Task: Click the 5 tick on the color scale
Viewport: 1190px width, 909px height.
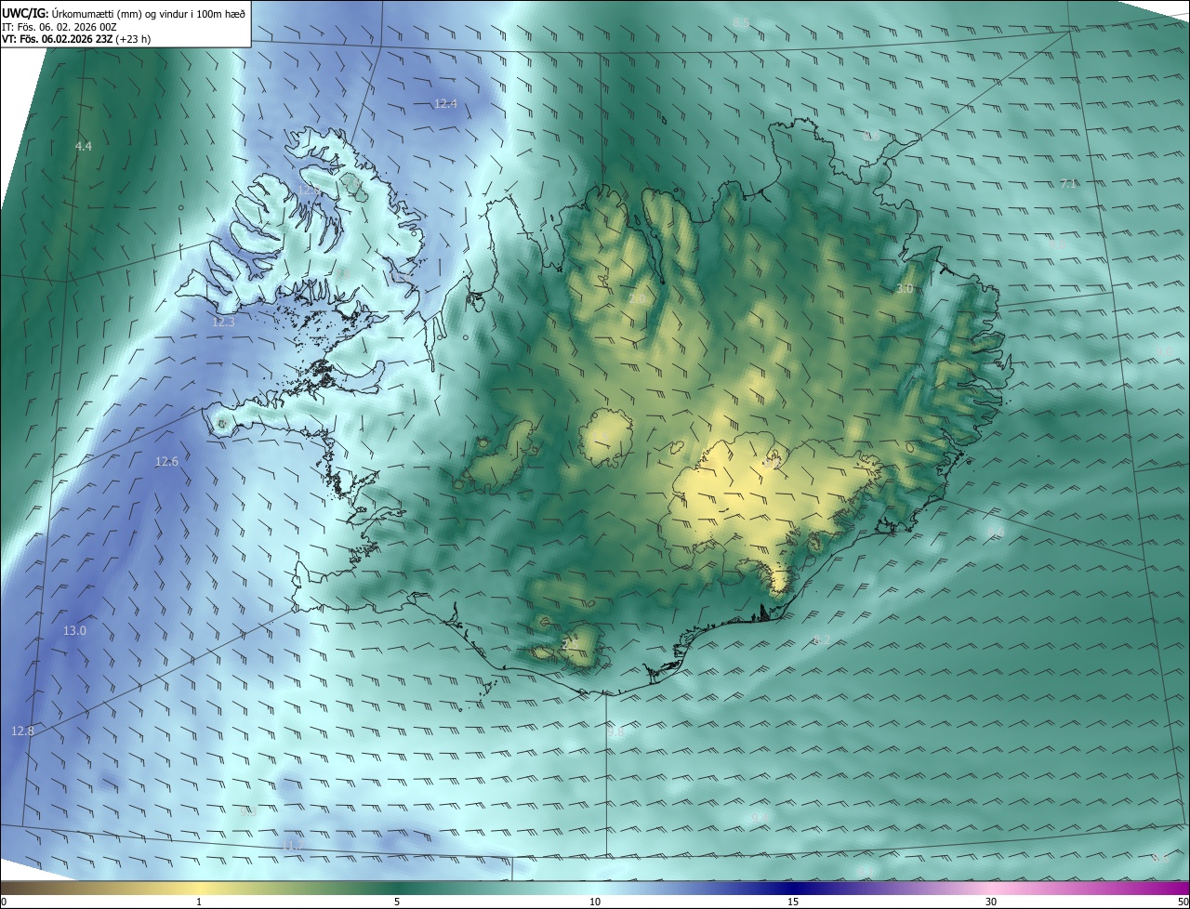Action: coord(397,902)
